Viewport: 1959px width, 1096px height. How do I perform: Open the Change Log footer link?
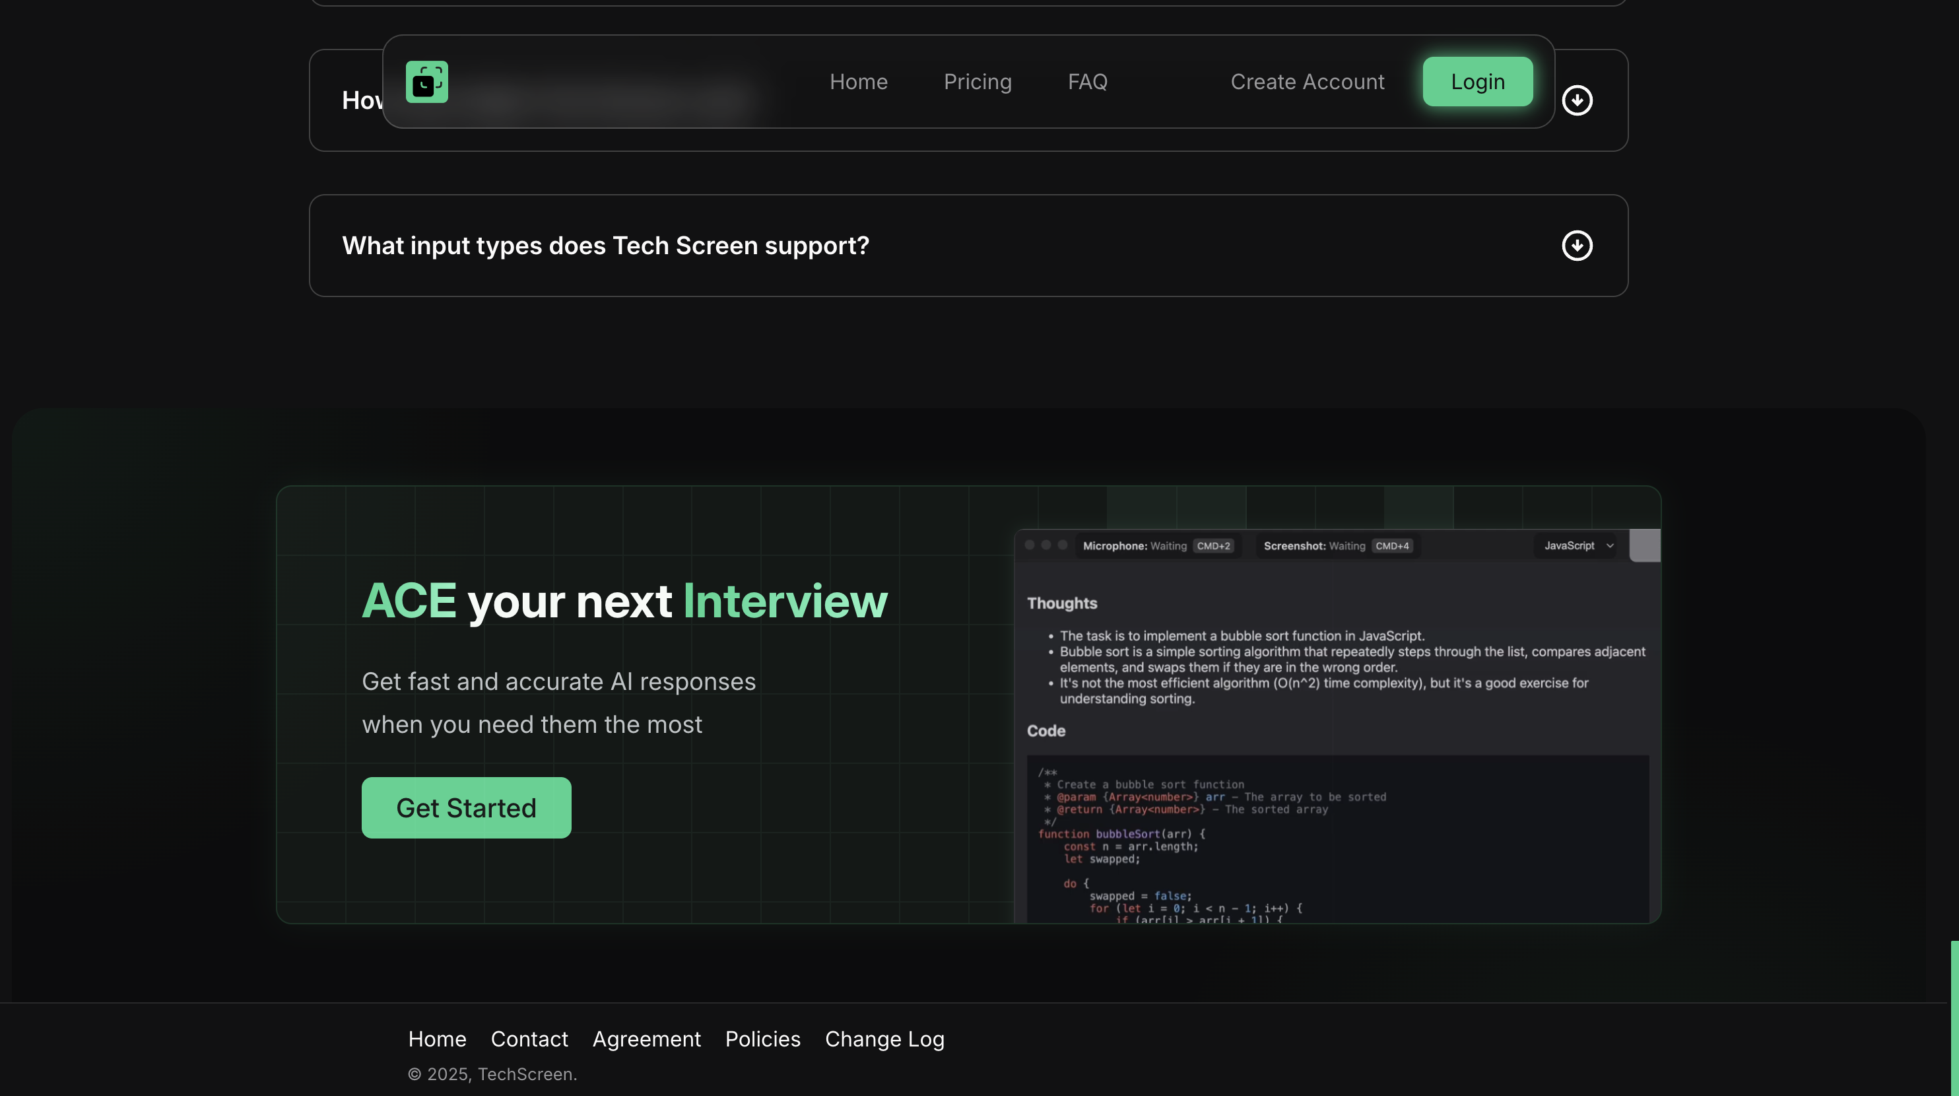click(884, 1039)
